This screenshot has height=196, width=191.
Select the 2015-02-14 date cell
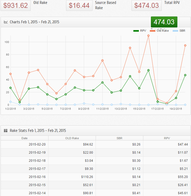pos(24,193)
